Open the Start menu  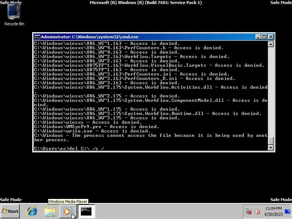click(10, 211)
